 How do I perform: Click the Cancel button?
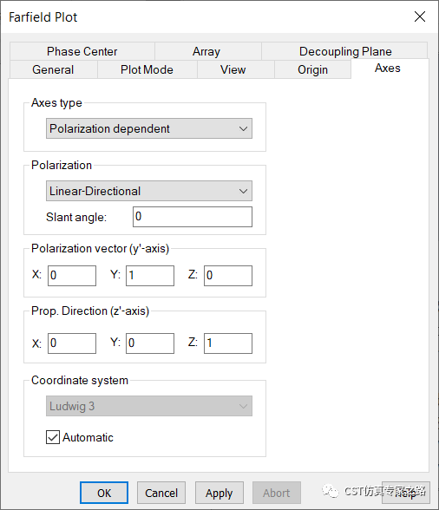(161, 493)
